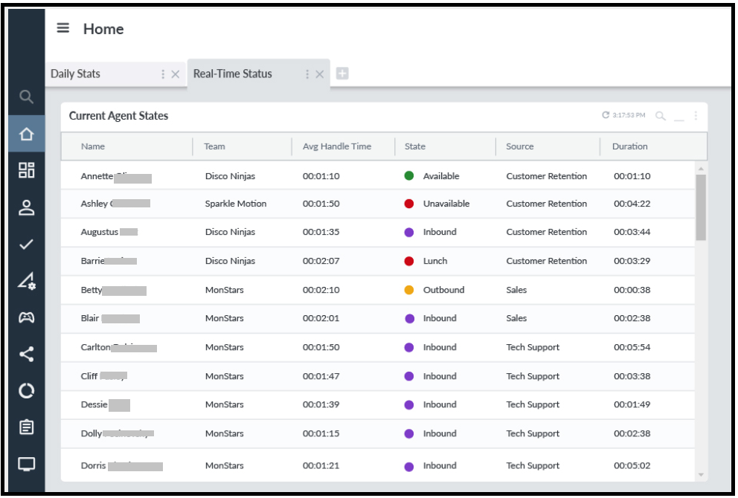This screenshot has height=498, width=738.
Task: Click duration 00:04:22 in Ashley's row
Action: click(632, 204)
